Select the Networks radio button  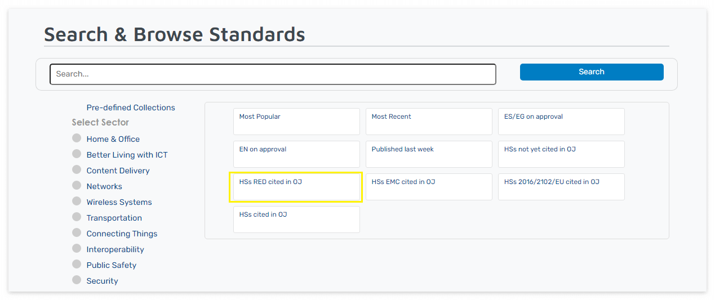(x=77, y=185)
